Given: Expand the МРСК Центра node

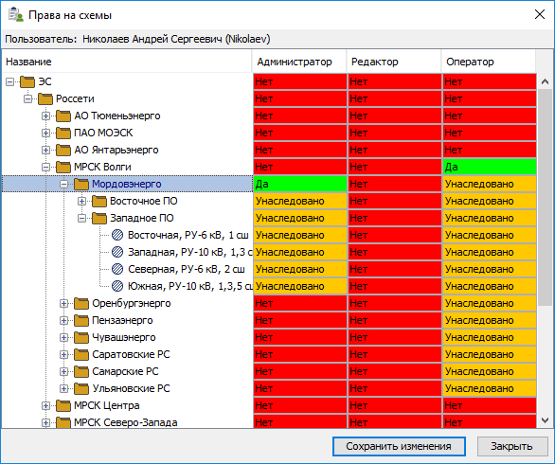Looking at the screenshot, I should point(46,406).
